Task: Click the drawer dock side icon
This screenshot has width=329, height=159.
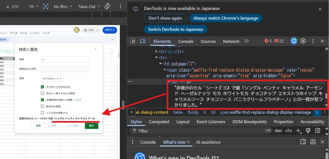Action: pyautogui.click(x=303, y=142)
